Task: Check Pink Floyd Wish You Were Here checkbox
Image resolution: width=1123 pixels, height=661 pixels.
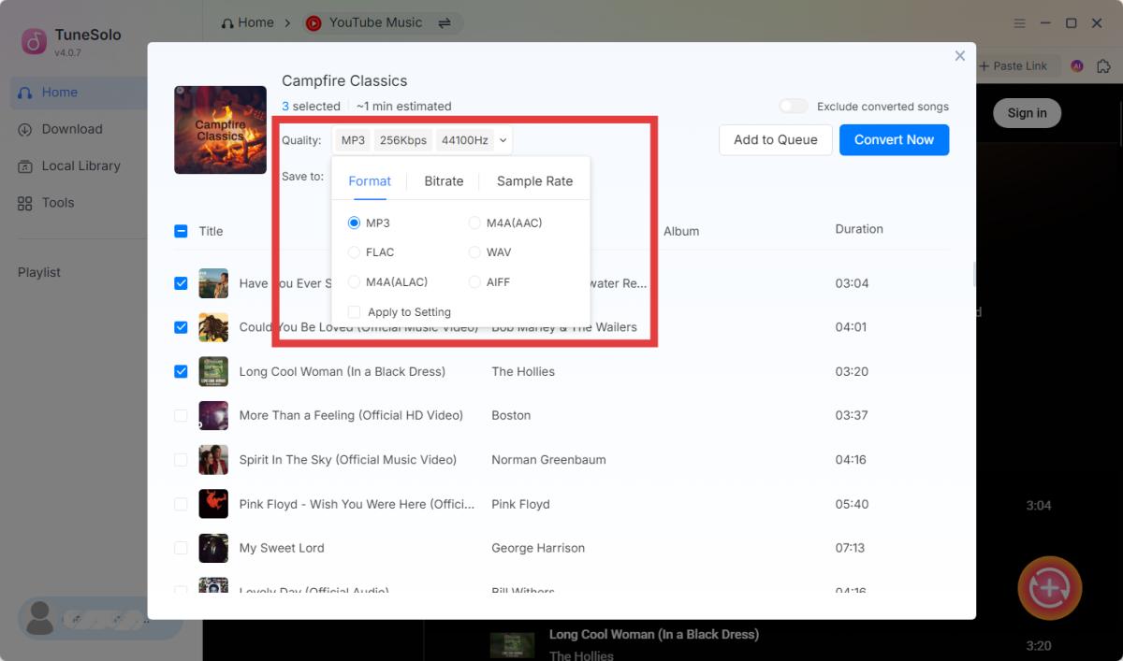Action: coord(181,504)
